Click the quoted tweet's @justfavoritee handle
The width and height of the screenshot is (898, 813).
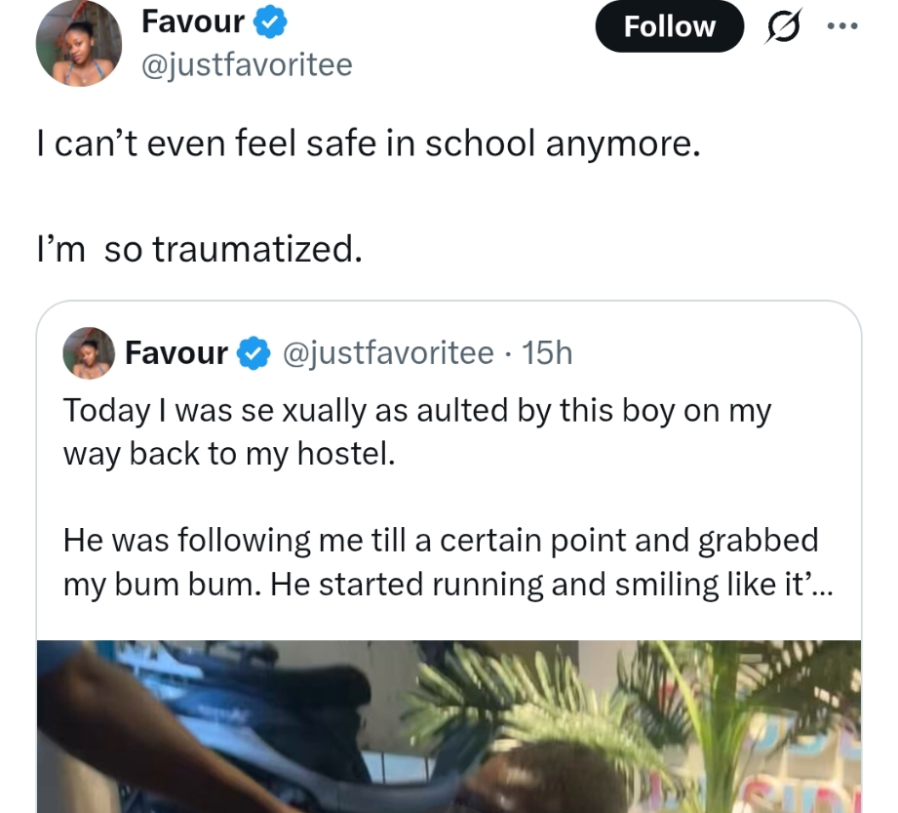tap(388, 352)
